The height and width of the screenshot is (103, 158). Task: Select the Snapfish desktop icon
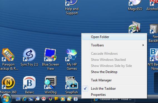[x=72, y=85]
